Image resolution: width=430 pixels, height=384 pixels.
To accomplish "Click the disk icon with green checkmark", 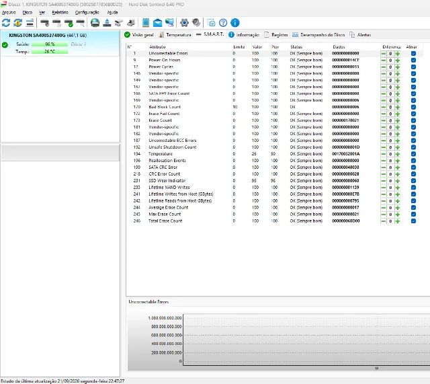I will (69, 23).
